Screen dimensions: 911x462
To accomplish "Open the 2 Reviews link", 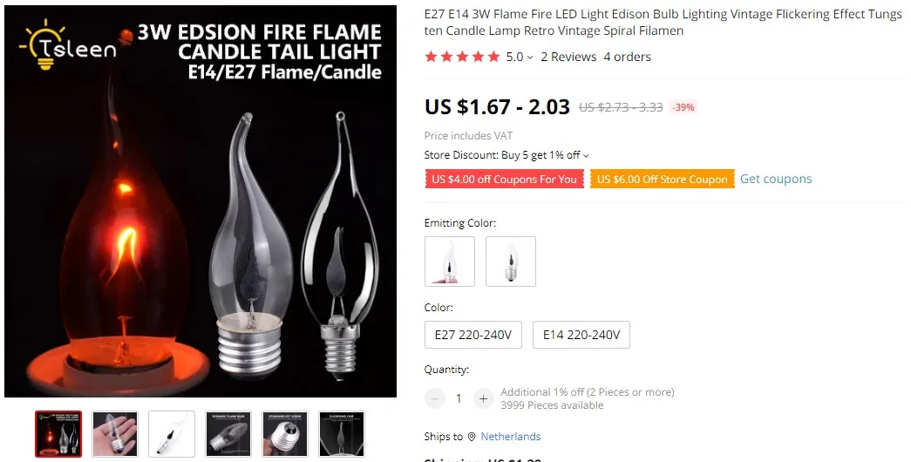I will click(568, 57).
